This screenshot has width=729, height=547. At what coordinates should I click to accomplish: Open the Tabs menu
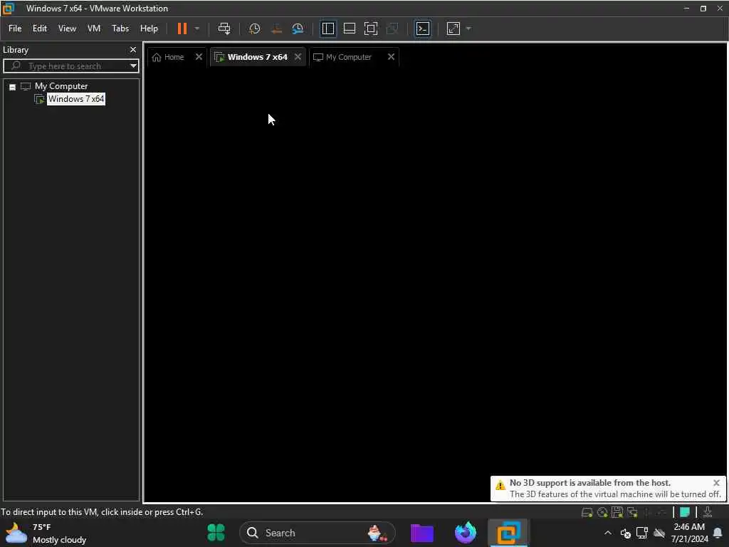[x=120, y=28]
